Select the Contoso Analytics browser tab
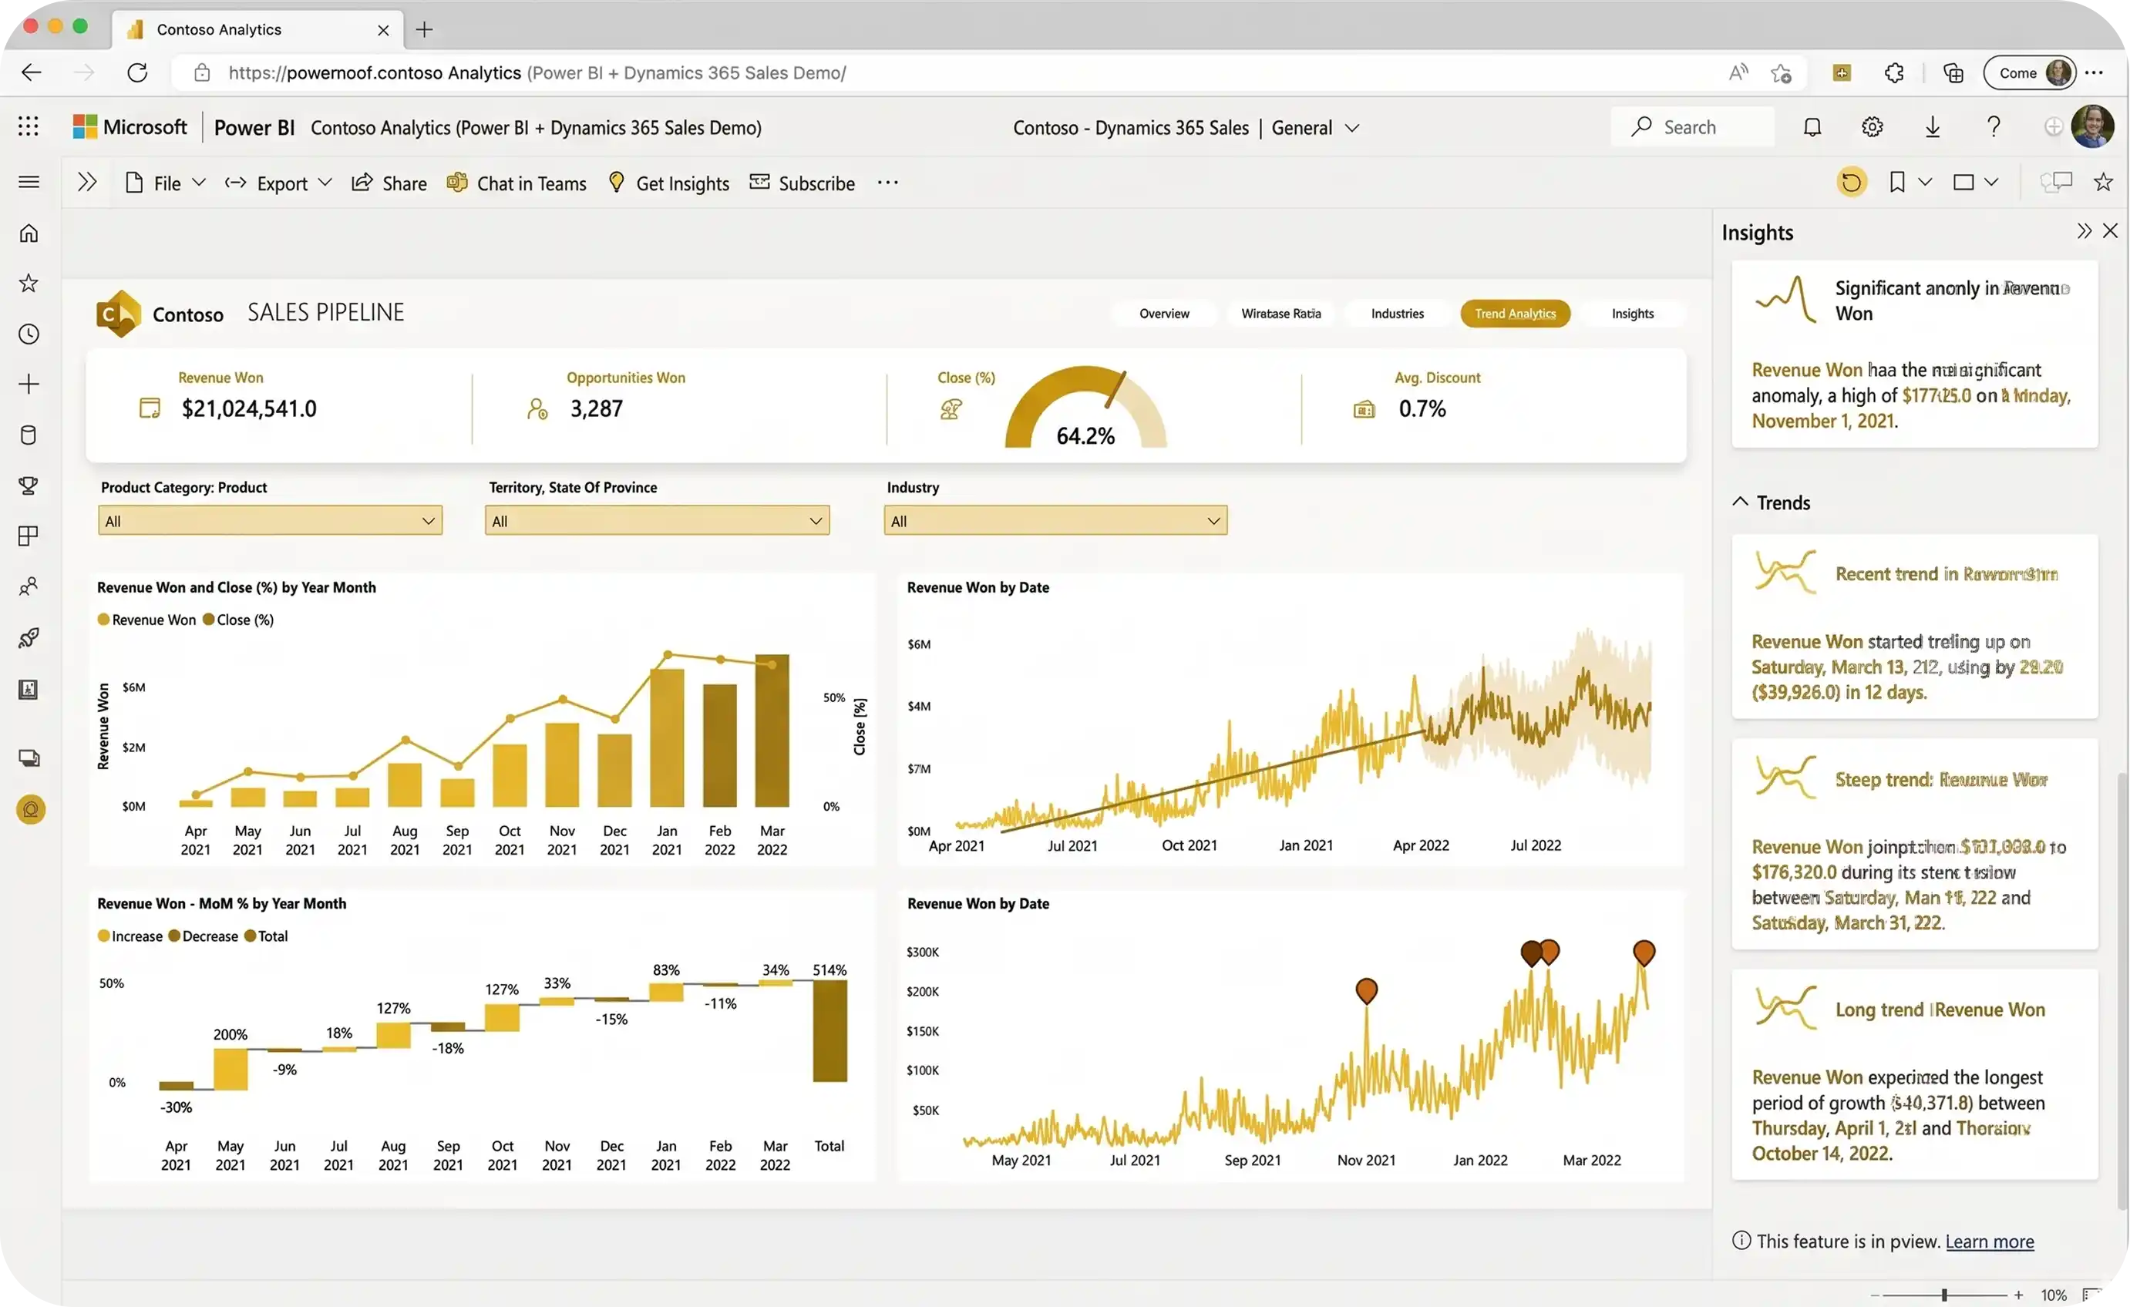 [257, 29]
